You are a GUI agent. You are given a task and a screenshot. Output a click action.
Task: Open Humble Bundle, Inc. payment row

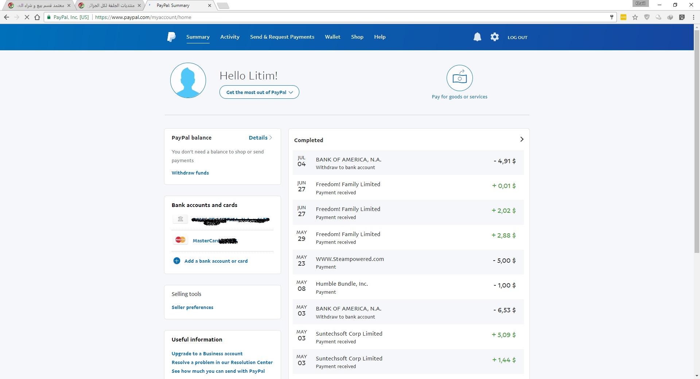pos(408,287)
